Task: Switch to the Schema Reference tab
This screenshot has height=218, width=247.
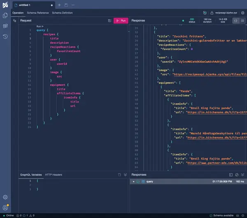Action: (x=38, y=13)
